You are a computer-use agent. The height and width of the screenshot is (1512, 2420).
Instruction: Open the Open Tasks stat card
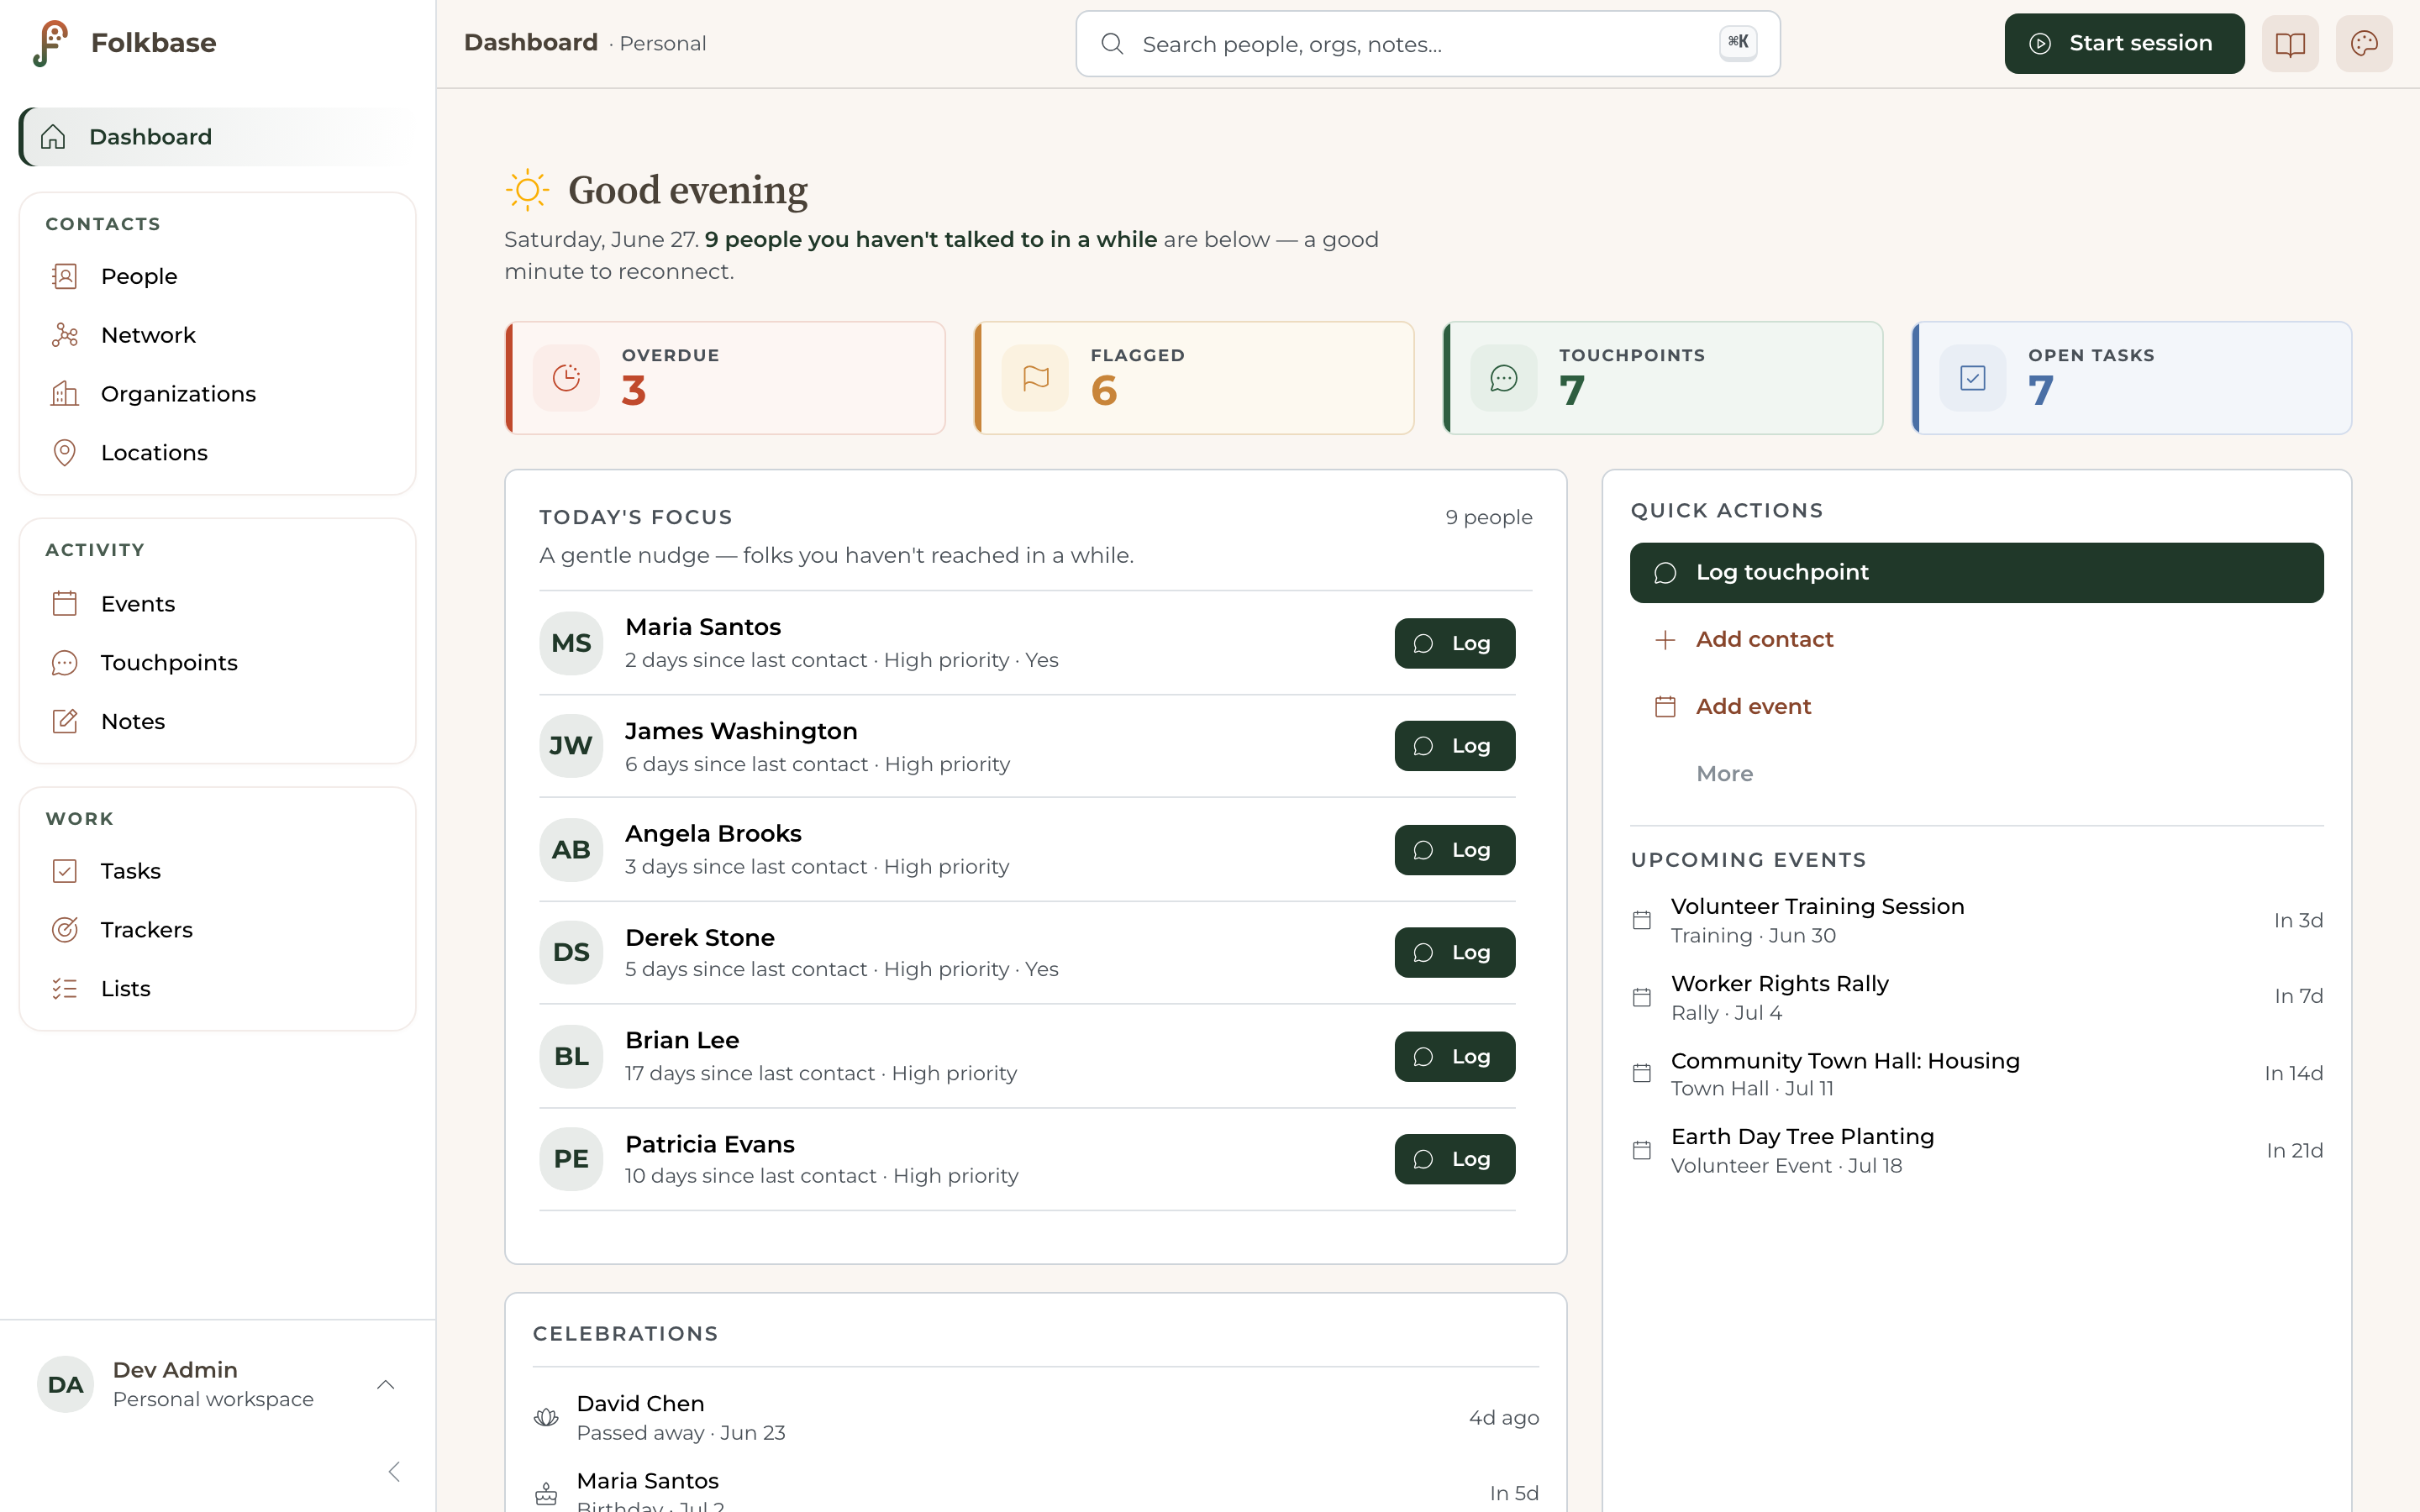tap(2132, 378)
